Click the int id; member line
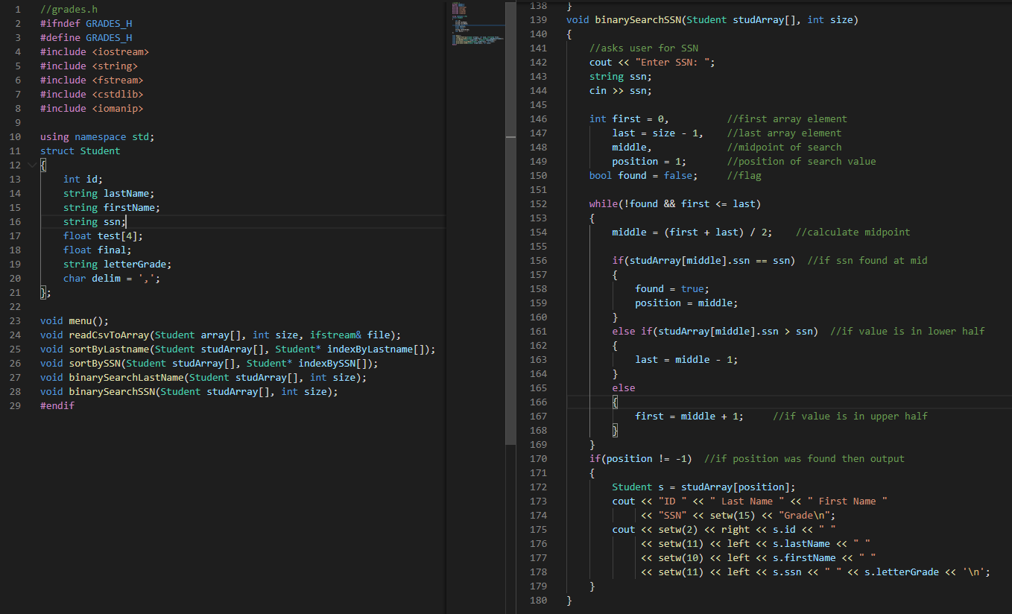1012x614 pixels. point(83,179)
